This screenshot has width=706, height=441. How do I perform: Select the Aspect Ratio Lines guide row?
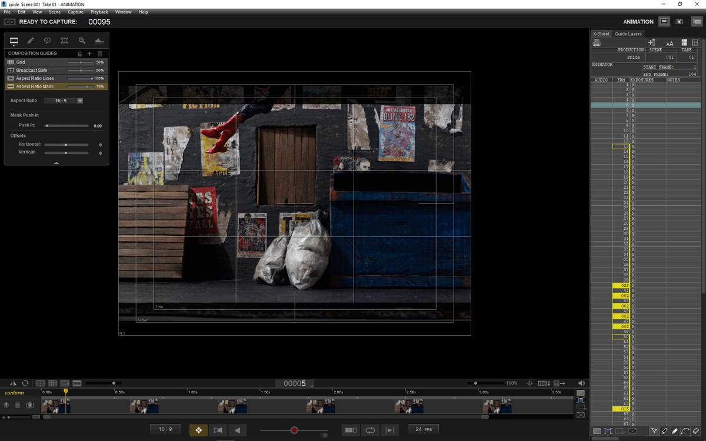pyautogui.click(x=56, y=78)
